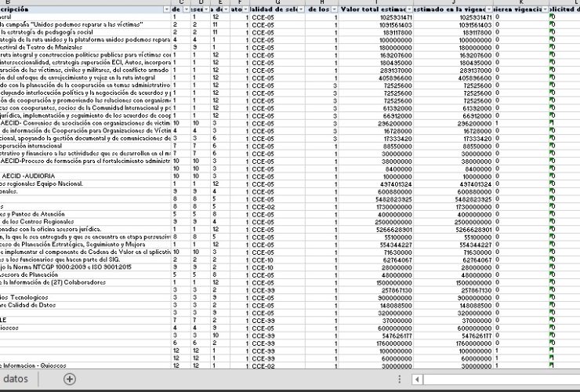Select the Valor total estimado header cell
This screenshot has height=392, width=580.
tap(375, 9)
